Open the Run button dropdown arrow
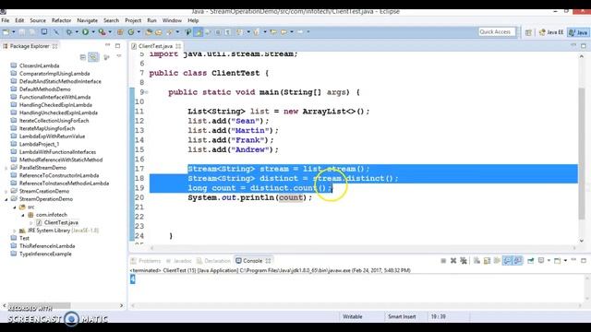Image resolution: width=591 pixels, height=332 pixels. click(x=93, y=32)
